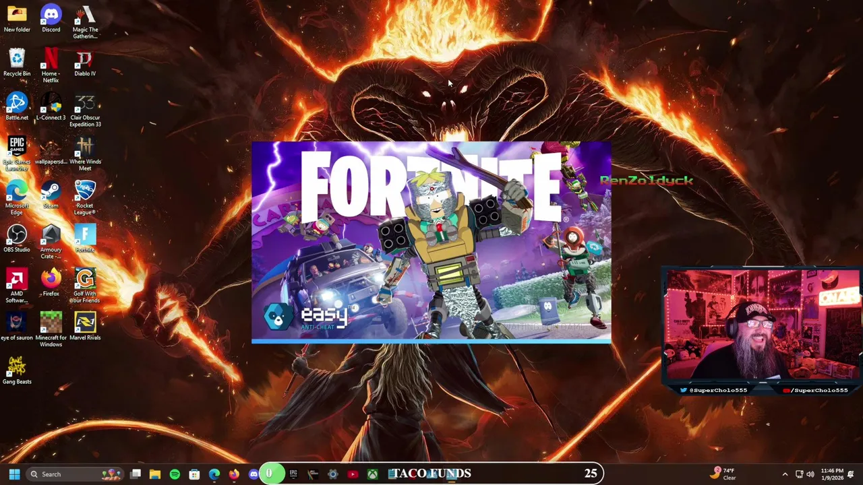Image resolution: width=863 pixels, height=485 pixels.
Task: Launch OBS Studio desktop icon
Action: (17, 238)
